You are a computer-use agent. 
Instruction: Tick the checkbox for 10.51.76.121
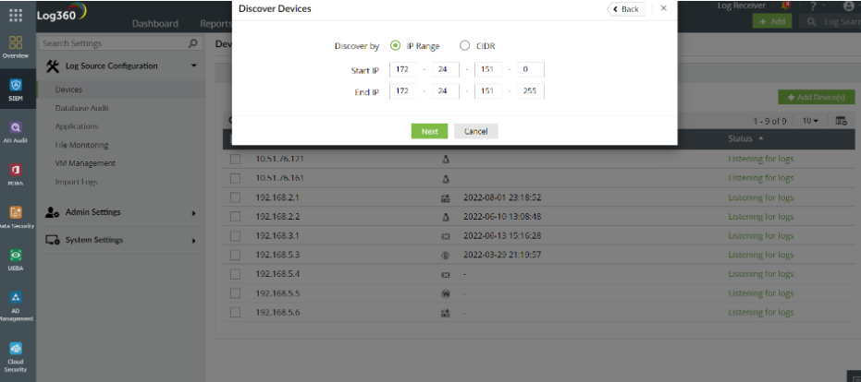pos(235,159)
